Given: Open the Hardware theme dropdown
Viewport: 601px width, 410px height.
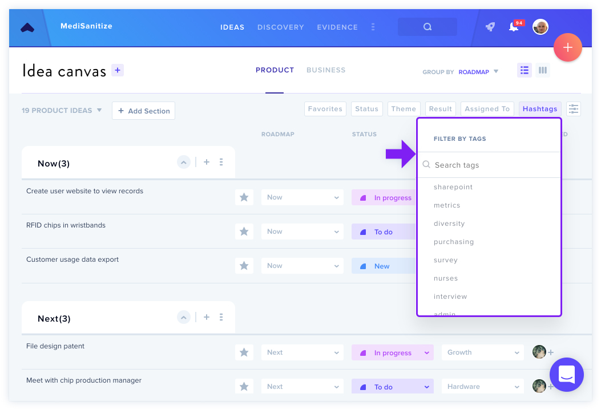Looking at the screenshot, I should 483,386.
